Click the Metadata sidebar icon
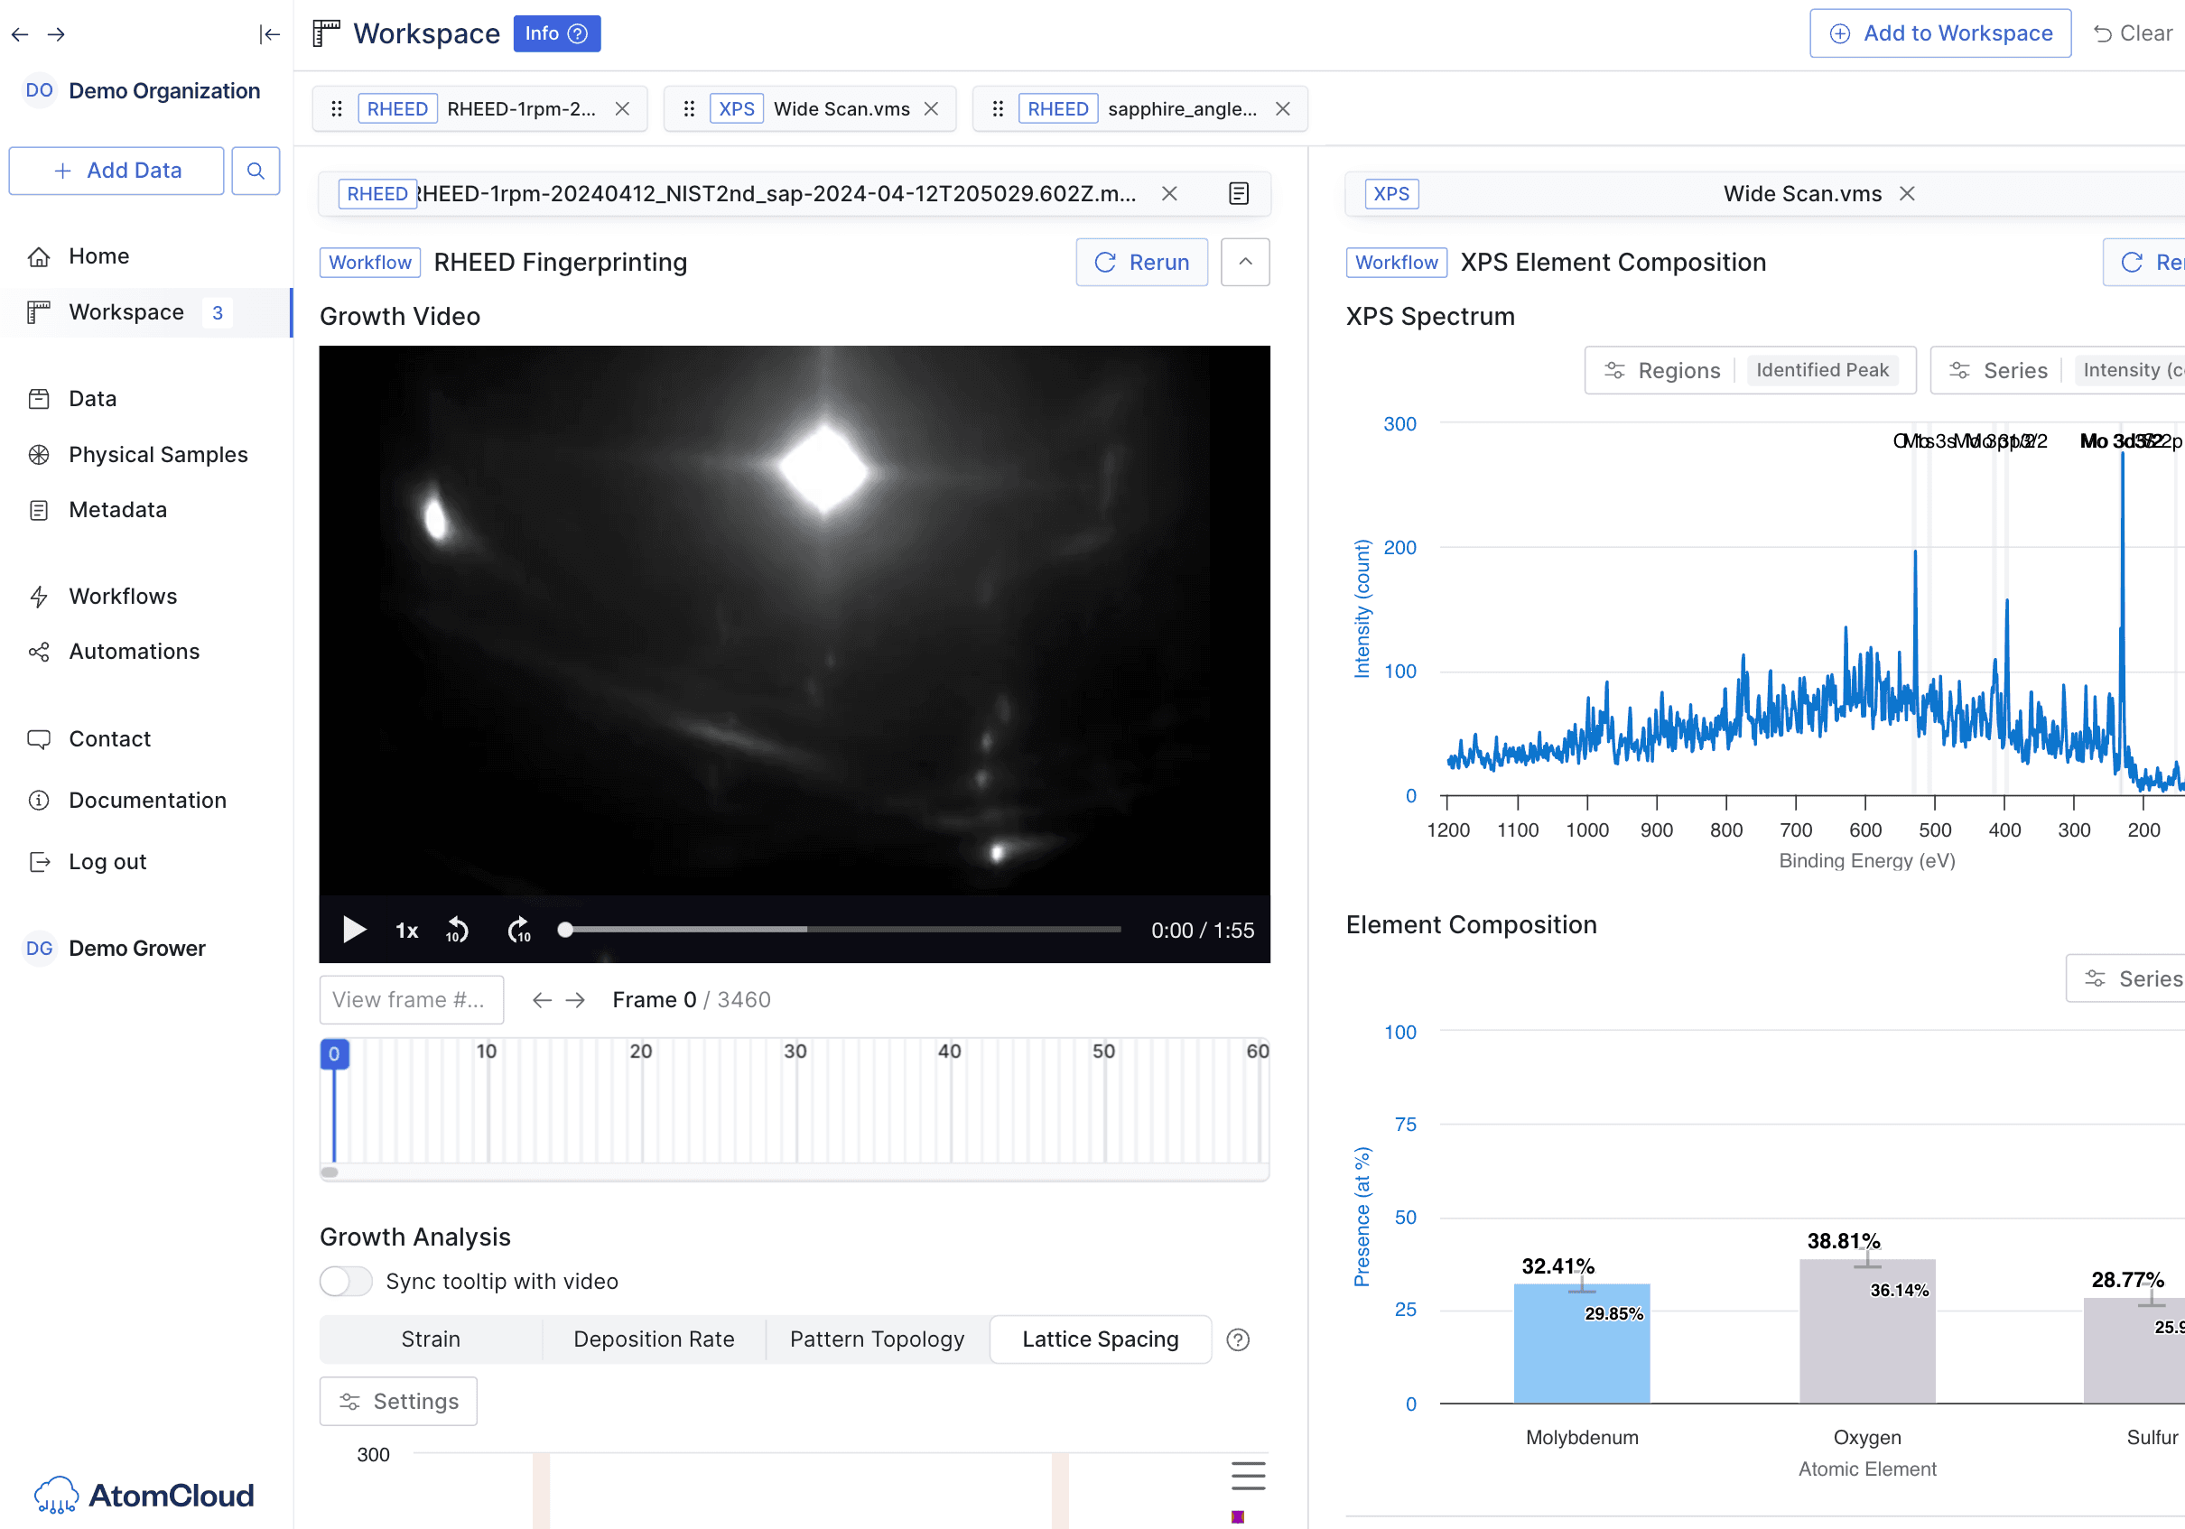This screenshot has width=2185, height=1529. [40, 510]
